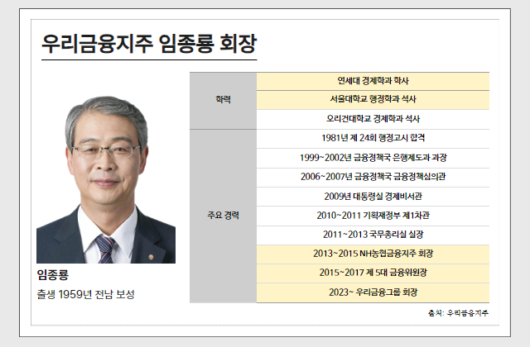Image resolution: width=530 pixels, height=347 pixels.
Task: Select the 1999~2002년 금융정책국 은행제도과 과장 row
Action: tap(373, 157)
